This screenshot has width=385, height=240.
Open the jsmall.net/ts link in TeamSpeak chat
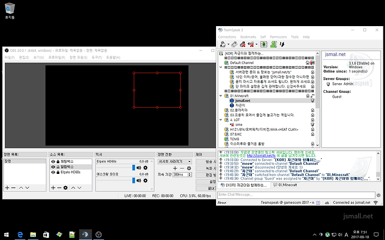tap(261, 156)
